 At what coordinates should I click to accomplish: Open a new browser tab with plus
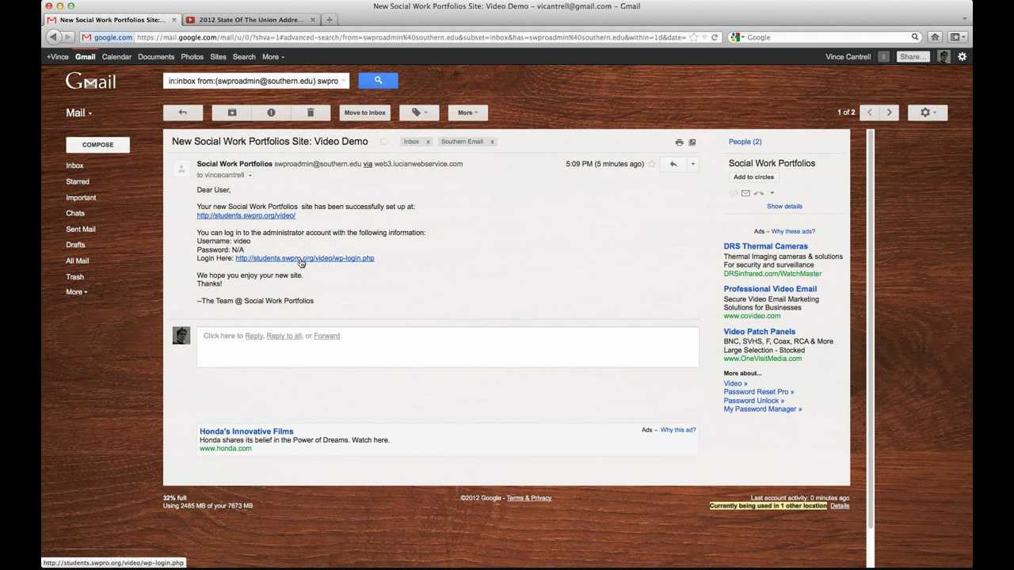pyautogui.click(x=330, y=20)
